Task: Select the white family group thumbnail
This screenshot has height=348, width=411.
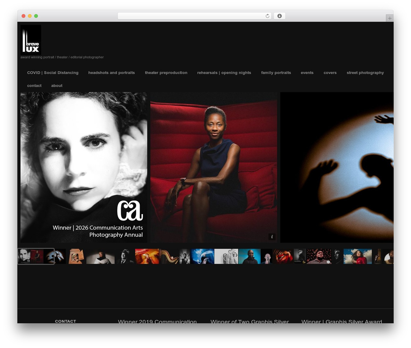Action: pos(226,256)
